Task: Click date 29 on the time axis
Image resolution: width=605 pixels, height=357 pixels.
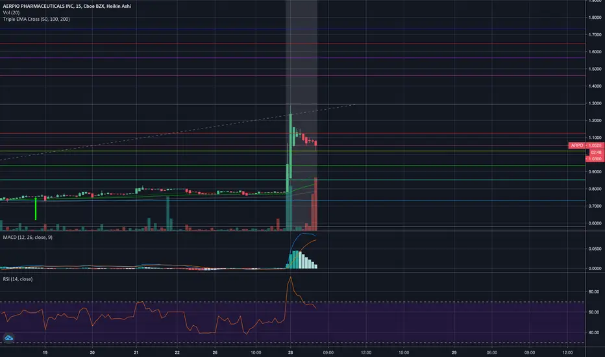Action: click(454, 352)
